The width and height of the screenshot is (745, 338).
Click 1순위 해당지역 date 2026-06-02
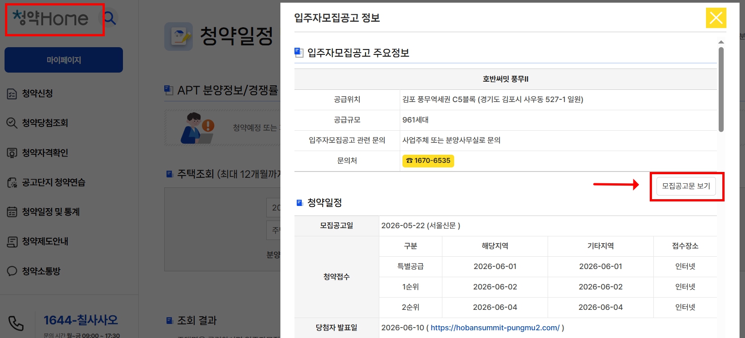(495, 287)
